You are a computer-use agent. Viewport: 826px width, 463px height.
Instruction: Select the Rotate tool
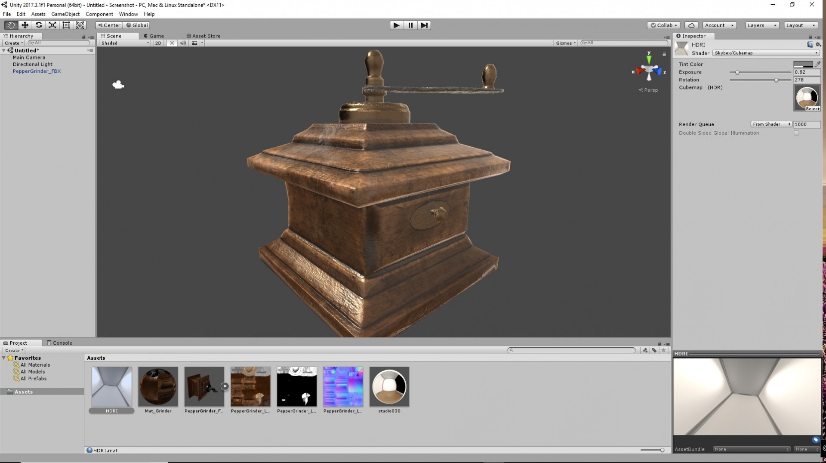tap(39, 25)
